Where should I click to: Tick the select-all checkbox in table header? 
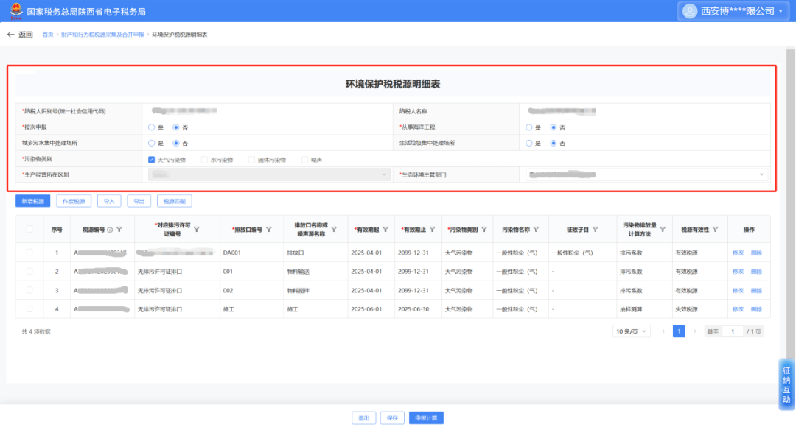(x=29, y=229)
